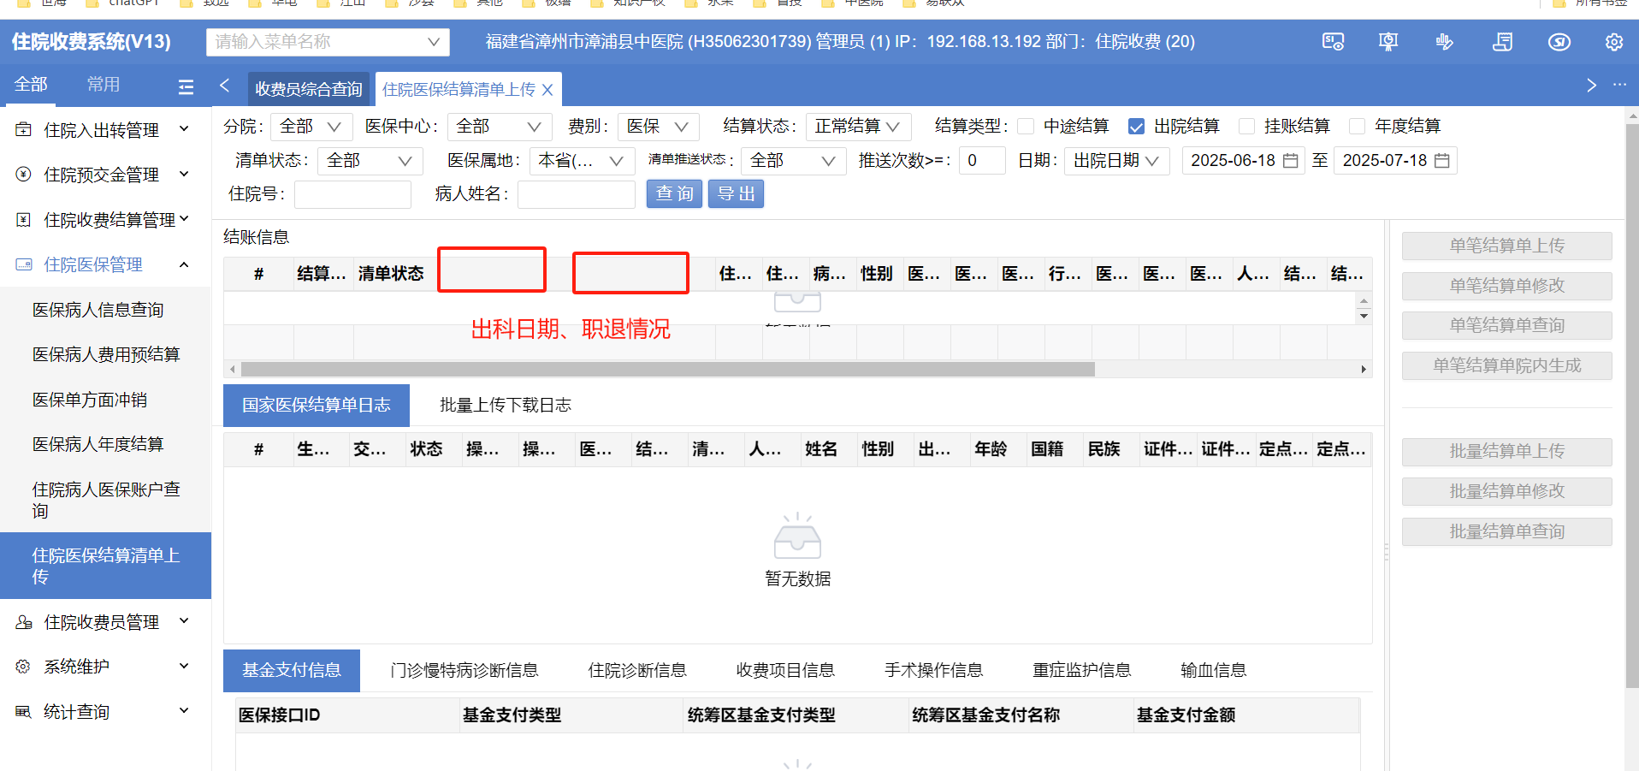Viewport: 1639px width, 771px height.
Task: Click the left arrow to scroll tabs back
Action: pyautogui.click(x=225, y=86)
